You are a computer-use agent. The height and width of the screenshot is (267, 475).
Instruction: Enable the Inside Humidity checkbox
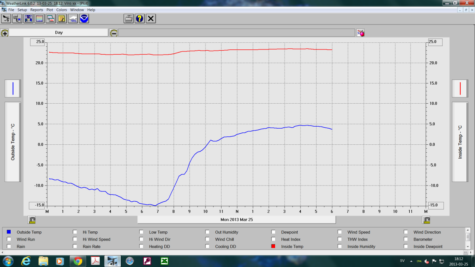(x=340, y=246)
